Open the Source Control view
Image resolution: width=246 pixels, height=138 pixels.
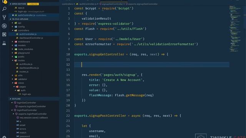tap(4, 17)
